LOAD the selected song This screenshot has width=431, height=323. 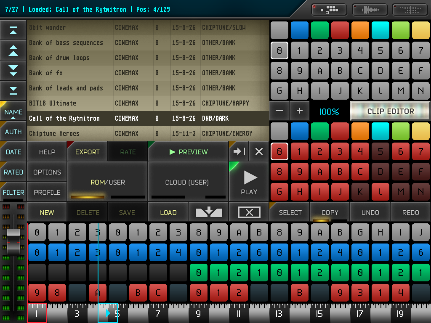pos(168,212)
